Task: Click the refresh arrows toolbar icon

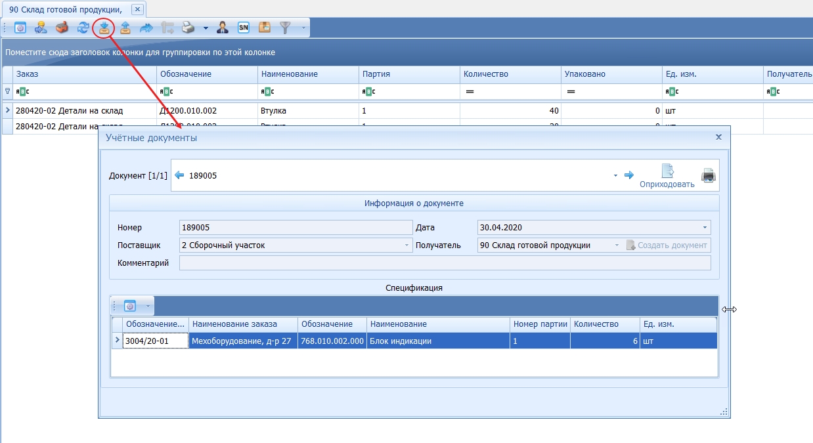Action: pos(83,28)
